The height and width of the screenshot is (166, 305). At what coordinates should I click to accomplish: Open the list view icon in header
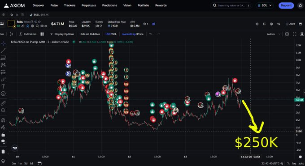pos(264,24)
